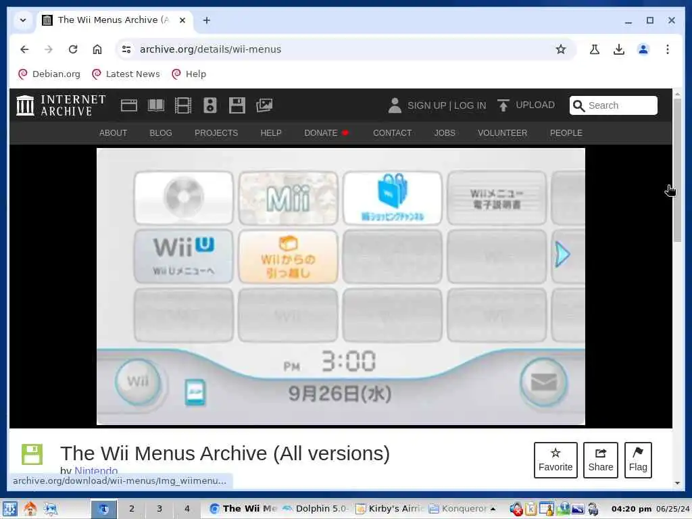Open the Chrome three-dot menu
The image size is (692, 519).
(667, 49)
